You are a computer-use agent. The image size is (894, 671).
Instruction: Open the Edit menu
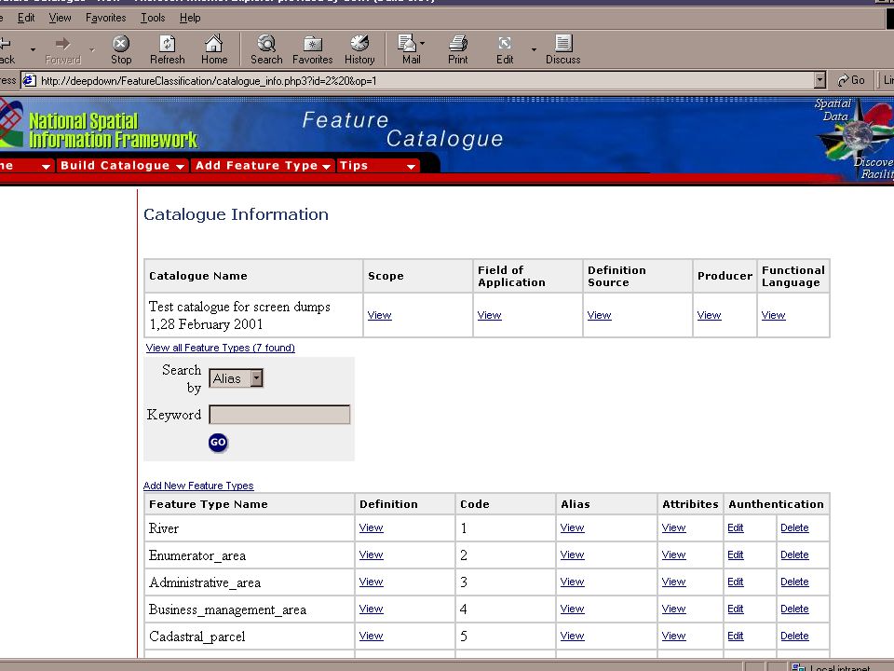26,18
